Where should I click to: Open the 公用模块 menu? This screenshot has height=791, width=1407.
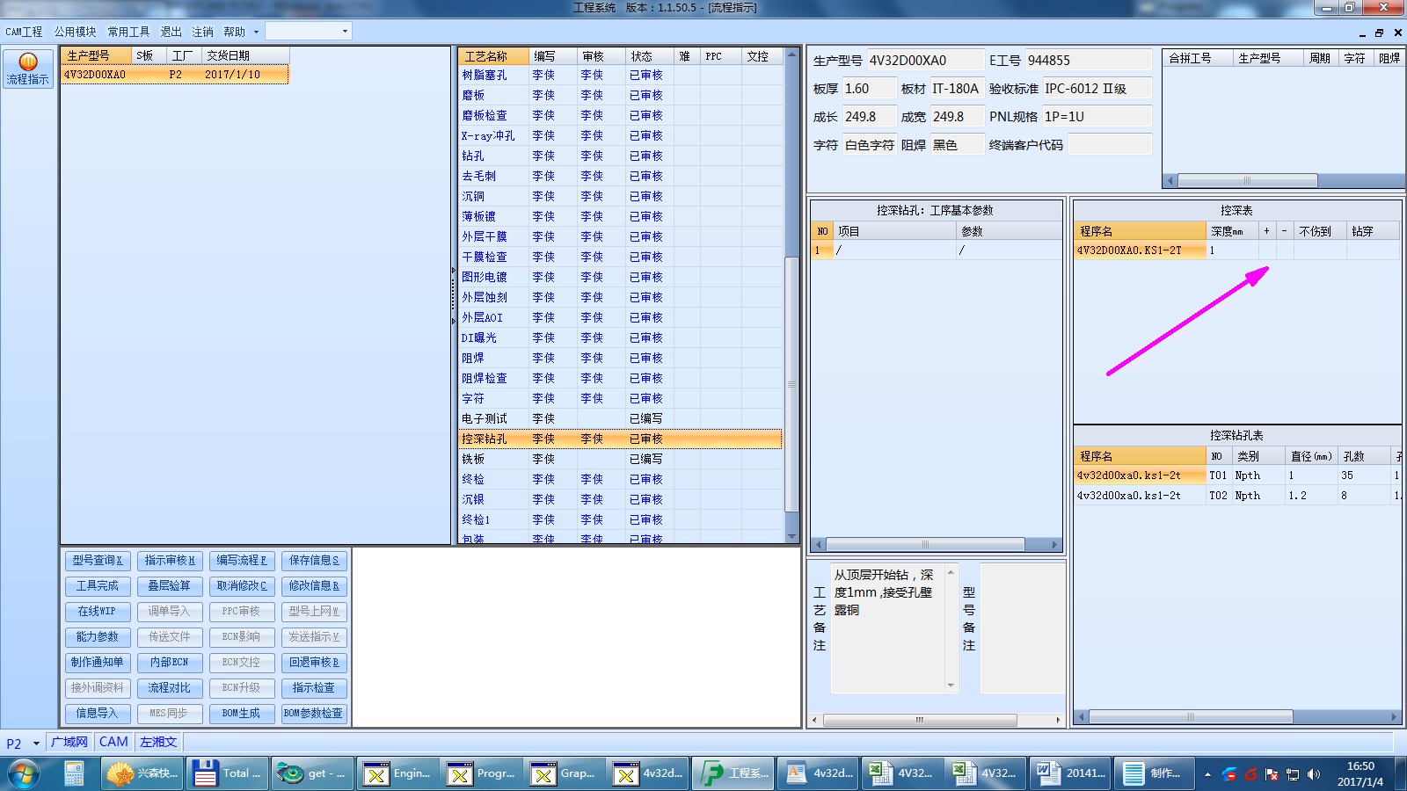click(x=75, y=32)
